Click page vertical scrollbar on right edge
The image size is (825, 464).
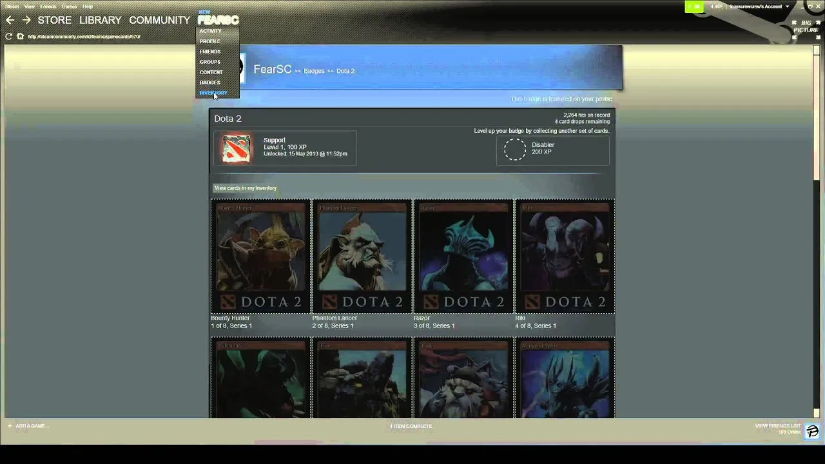[817, 232]
